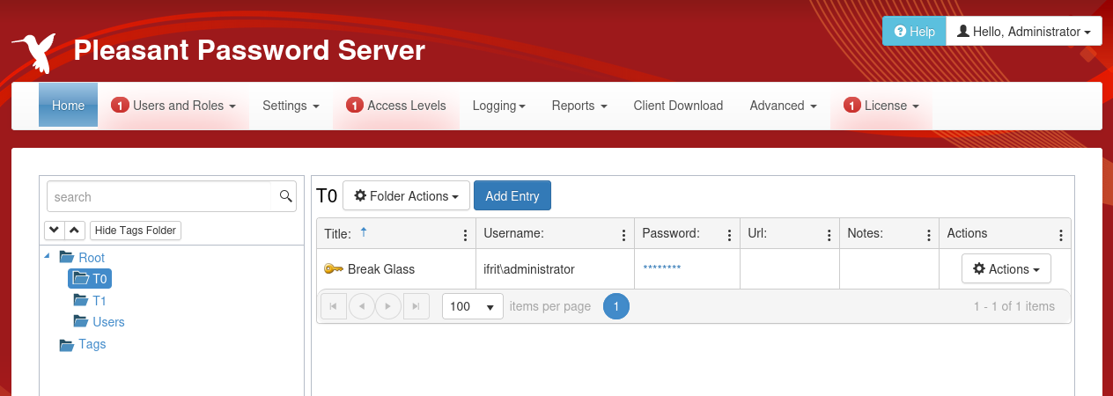Go to the next page of results

pos(388,306)
